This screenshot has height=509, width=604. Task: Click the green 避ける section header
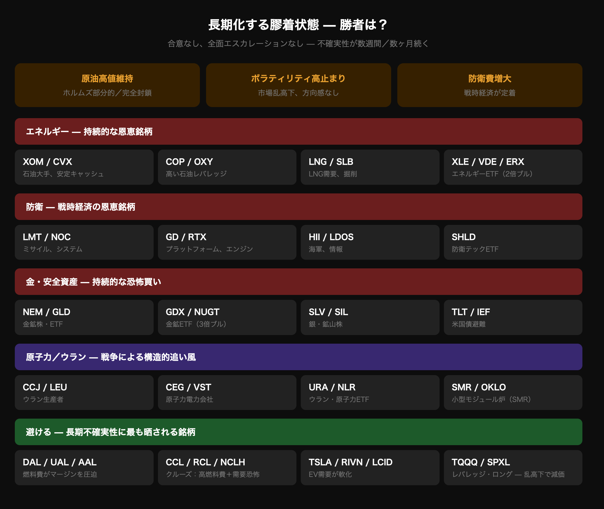click(x=298, y=432)
